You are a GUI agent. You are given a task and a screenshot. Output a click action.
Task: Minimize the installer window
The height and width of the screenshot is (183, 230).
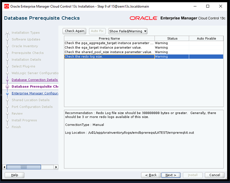[x=195, y=6]
